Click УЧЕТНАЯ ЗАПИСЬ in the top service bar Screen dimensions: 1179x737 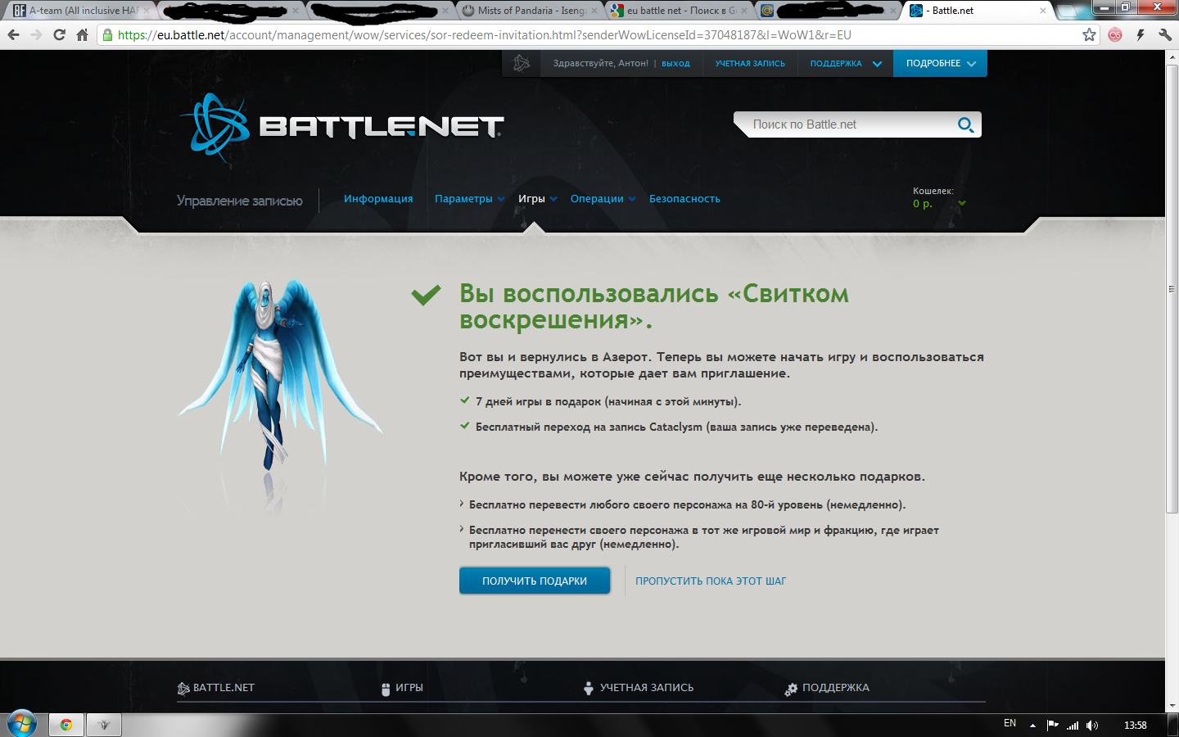point(750,63)
